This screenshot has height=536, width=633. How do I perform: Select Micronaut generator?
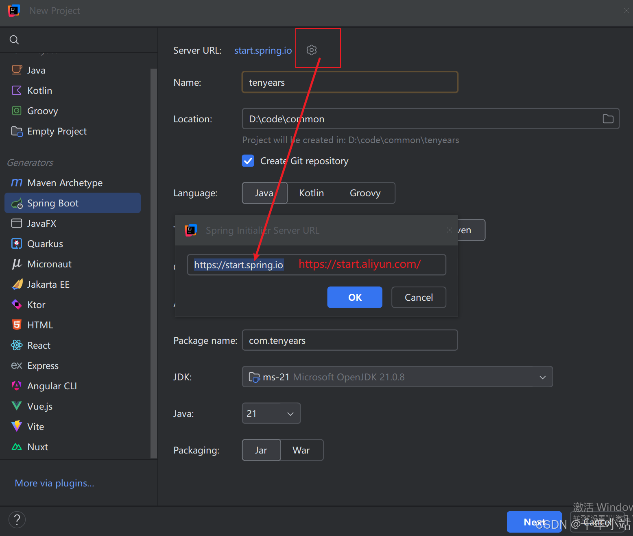click(x=72, y=264)
